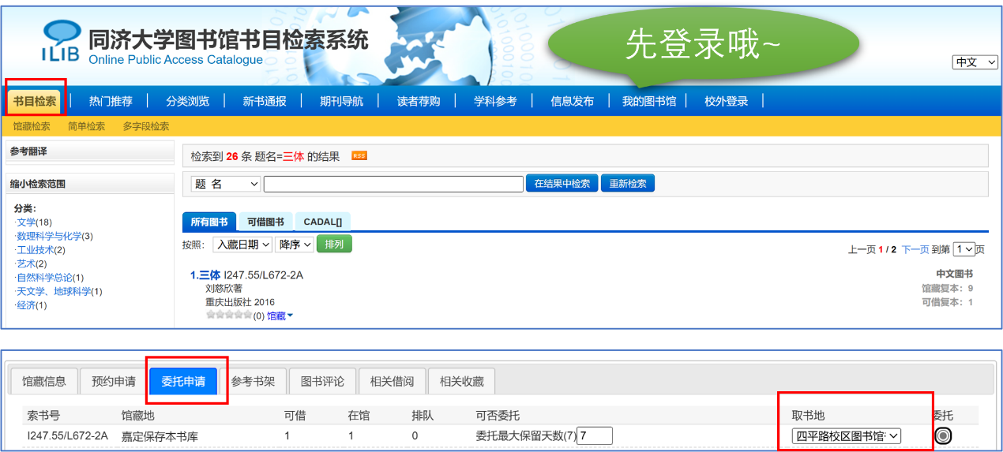Viewport: 1003px width, 452px height.
Task: Switch to the 图书评论 tab
Action: click(x=322, y=381)
